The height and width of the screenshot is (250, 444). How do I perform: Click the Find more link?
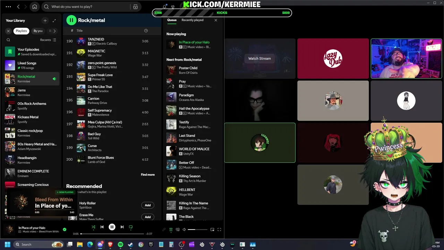[148, 175]
